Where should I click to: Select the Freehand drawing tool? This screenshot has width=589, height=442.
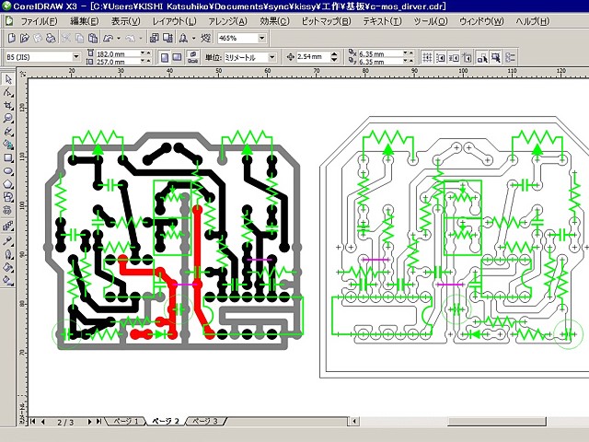point(8,132)
